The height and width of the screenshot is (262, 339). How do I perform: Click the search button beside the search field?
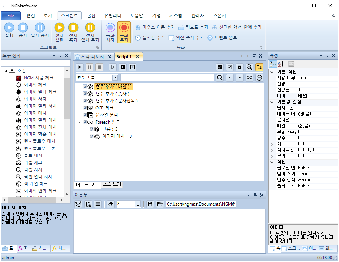click(x=220, y=78)
